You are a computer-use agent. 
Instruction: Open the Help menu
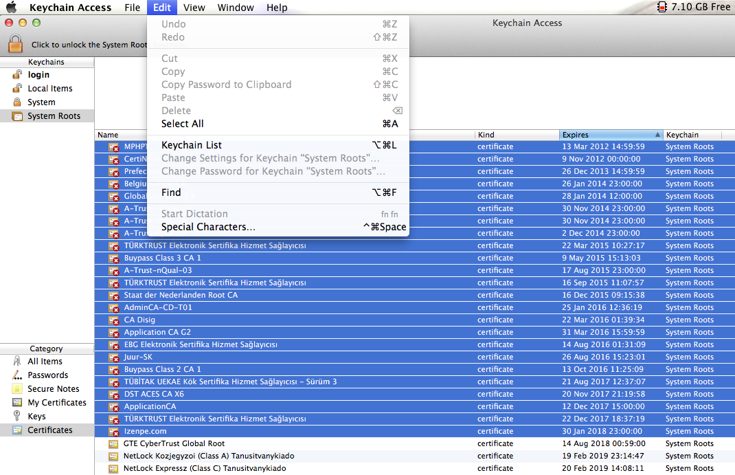[277, 8]
